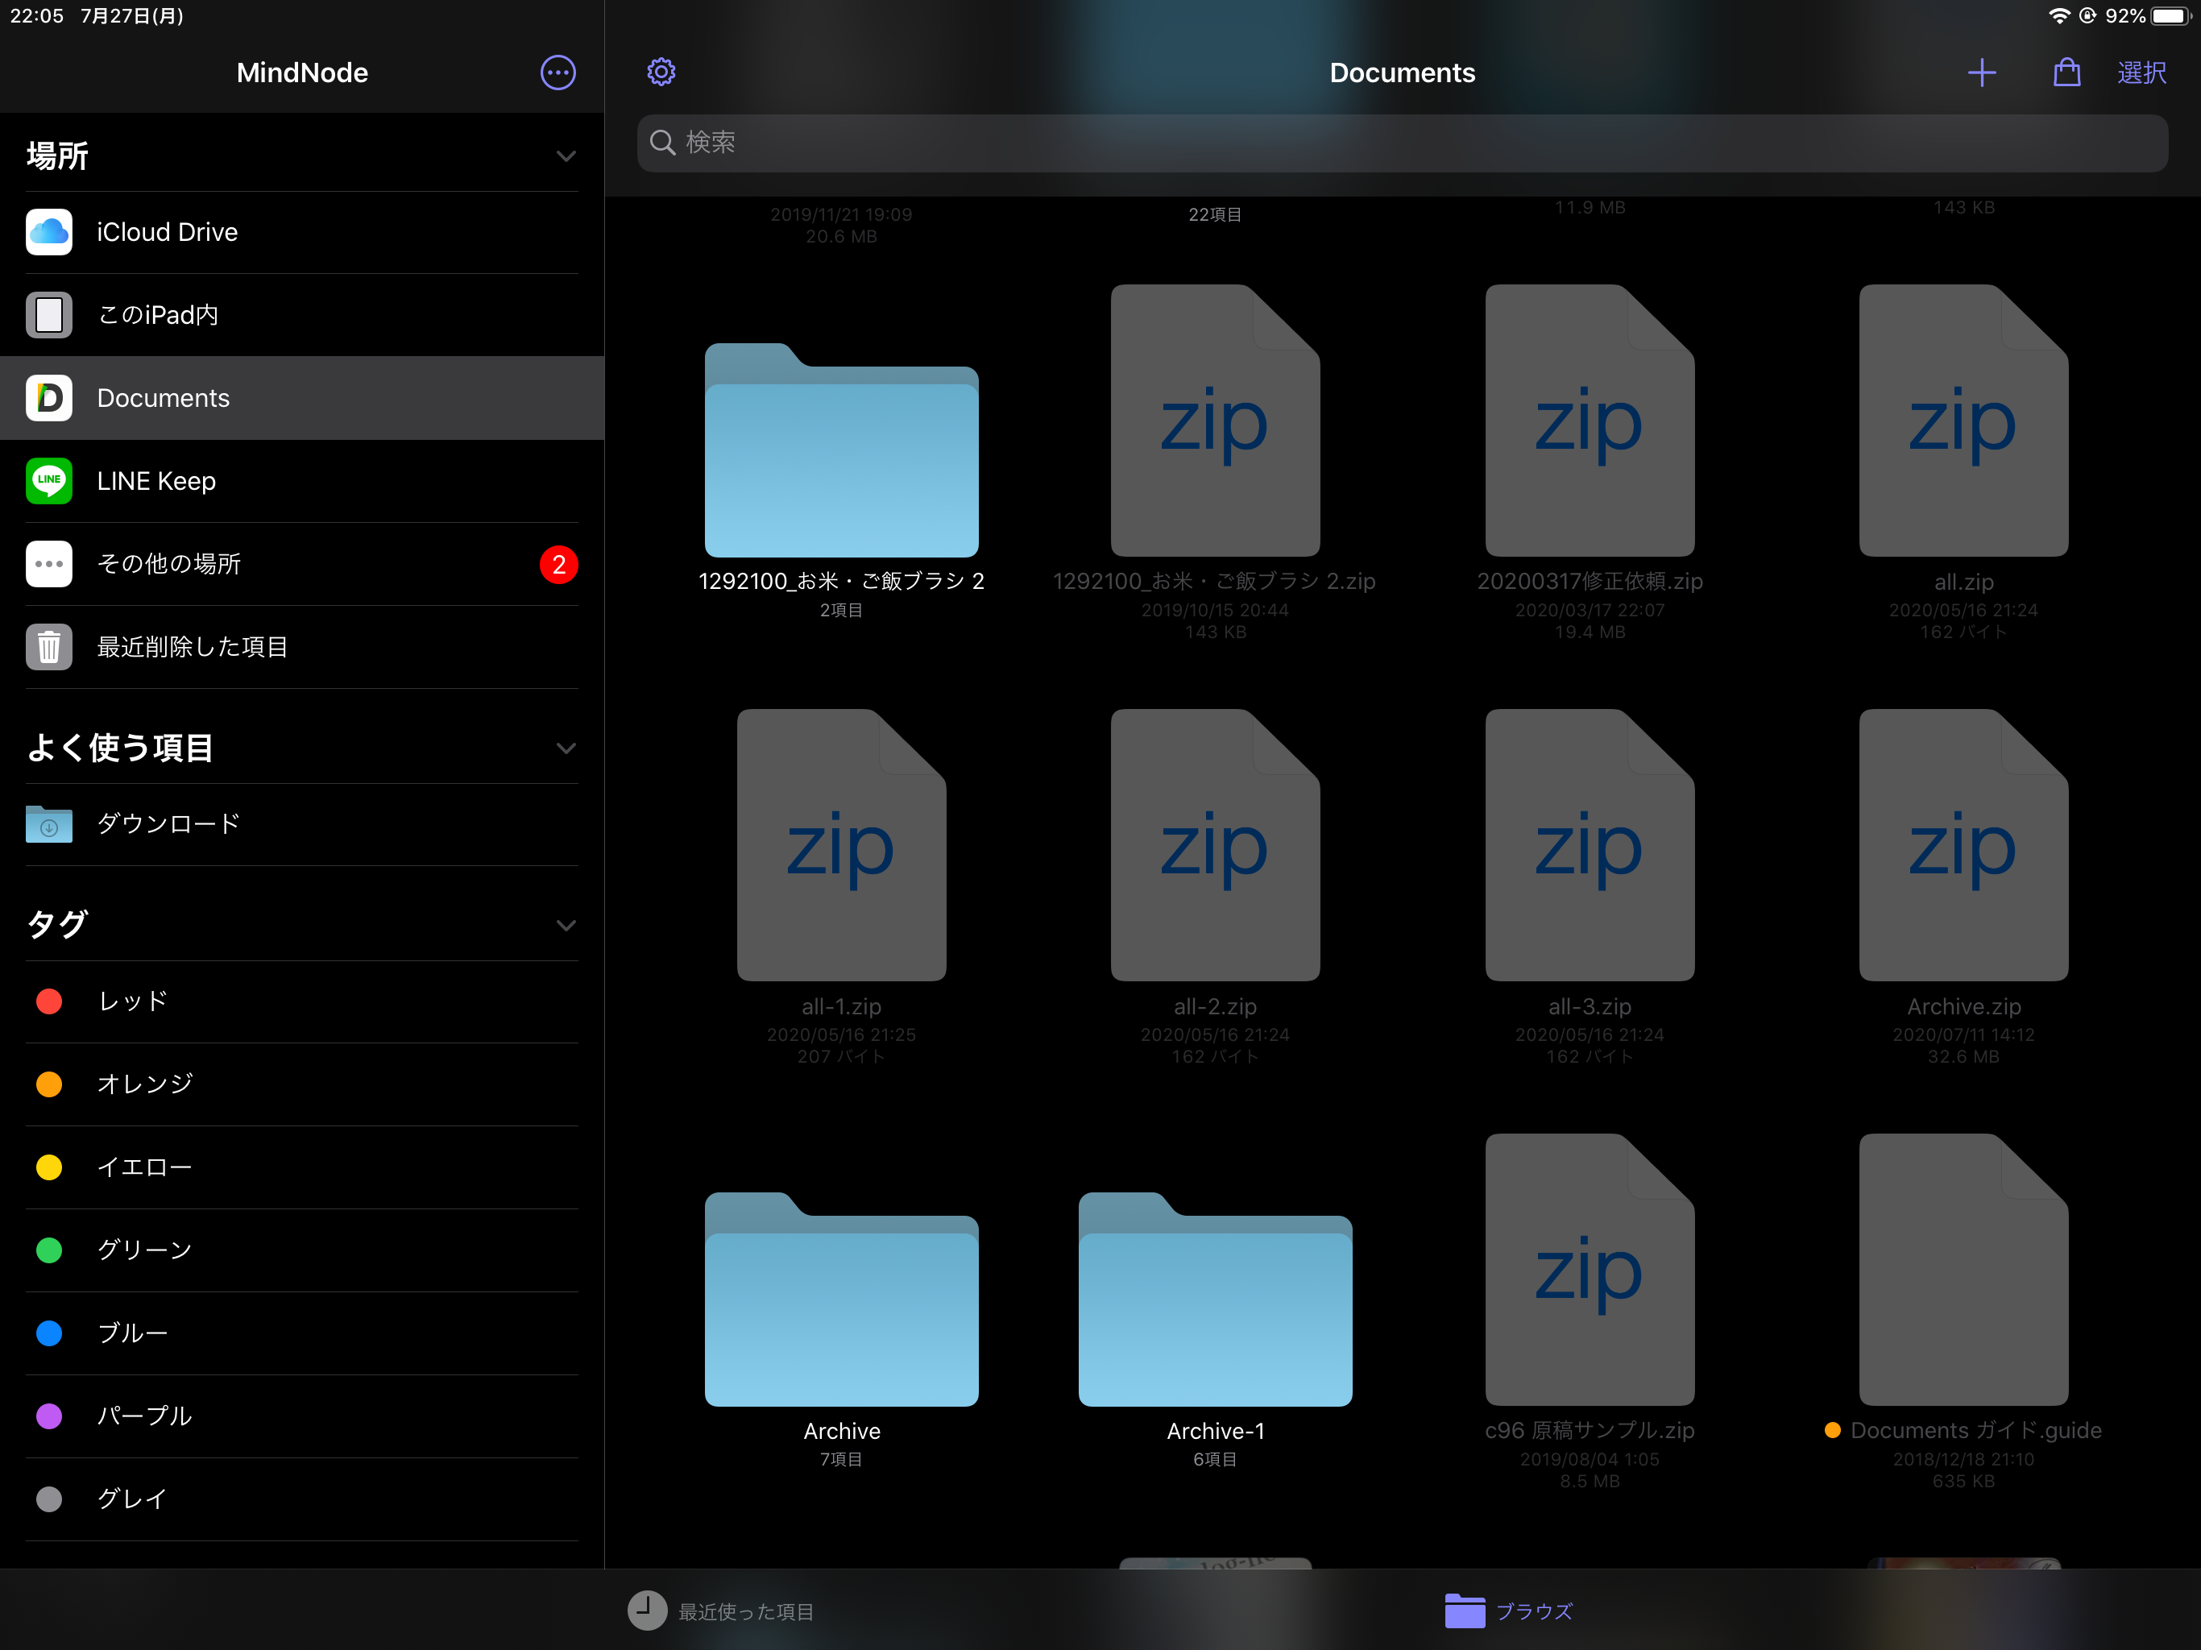This screenshot has height=1650, width=2201.
Task: Click the clock recents icon
Action: pos(647,1611)
